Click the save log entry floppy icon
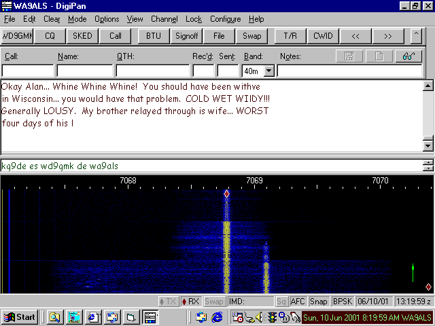Viewport: 435px width, 326px height. point(349,56)
